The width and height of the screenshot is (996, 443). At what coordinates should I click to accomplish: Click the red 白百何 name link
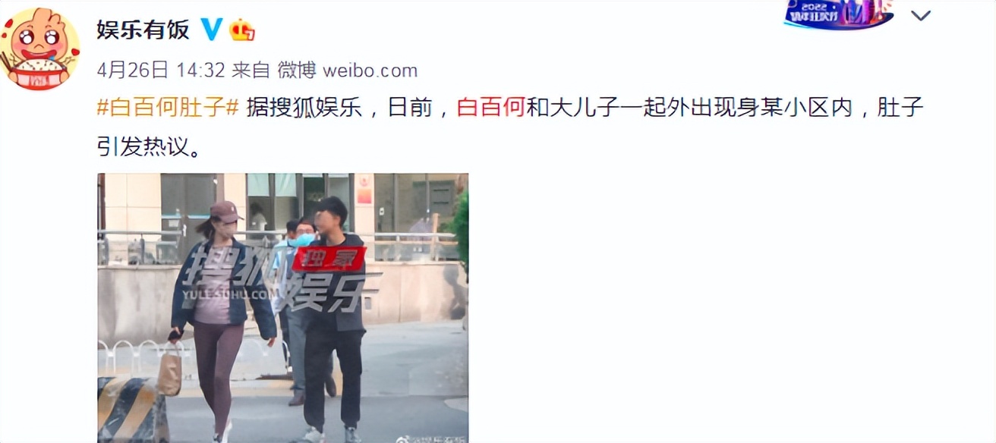tap(491, 108)
